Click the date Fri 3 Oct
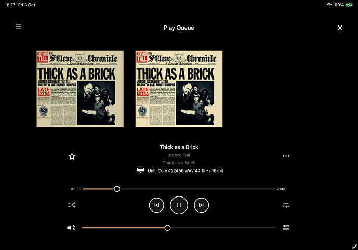358x250 pixels. click(x=26, y=5)
